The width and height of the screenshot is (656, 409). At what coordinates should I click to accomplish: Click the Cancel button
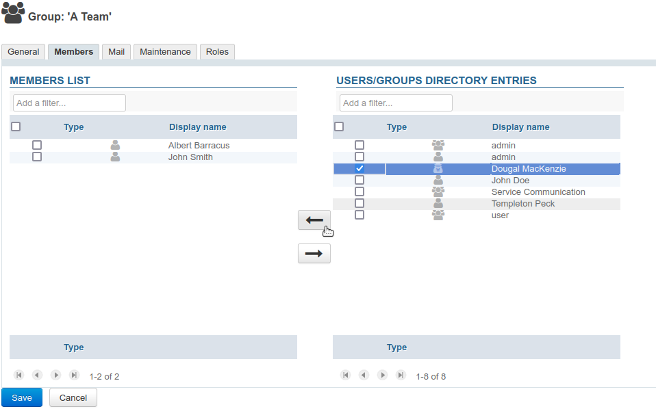73,397
